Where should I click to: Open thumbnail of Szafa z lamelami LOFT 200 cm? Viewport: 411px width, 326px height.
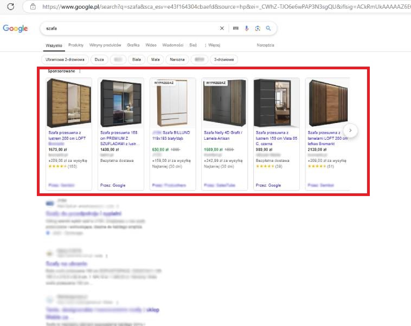327,103
